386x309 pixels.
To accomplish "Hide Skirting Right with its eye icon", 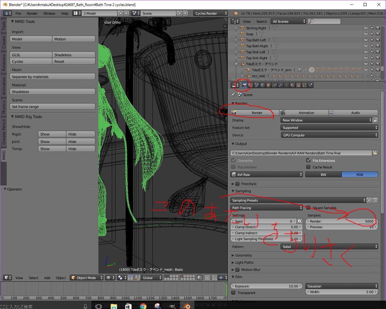I will click(366, 28).
